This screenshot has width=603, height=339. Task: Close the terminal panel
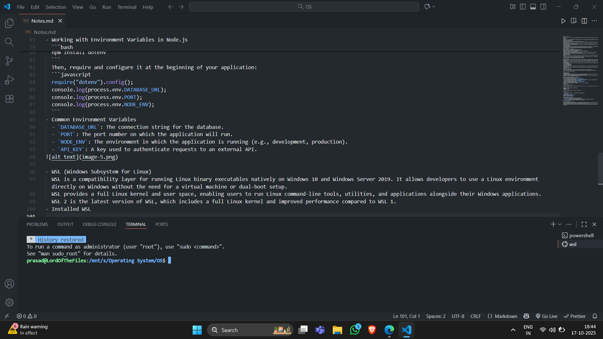point(594,224)
